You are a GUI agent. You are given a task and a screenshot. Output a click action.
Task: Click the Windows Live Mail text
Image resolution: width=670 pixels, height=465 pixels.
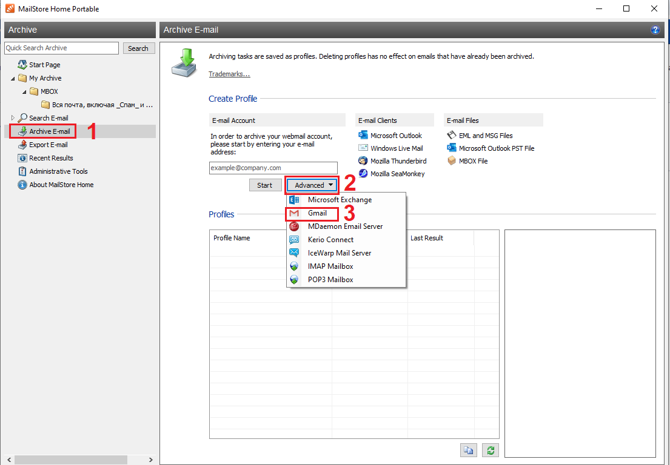pos(397,148)
